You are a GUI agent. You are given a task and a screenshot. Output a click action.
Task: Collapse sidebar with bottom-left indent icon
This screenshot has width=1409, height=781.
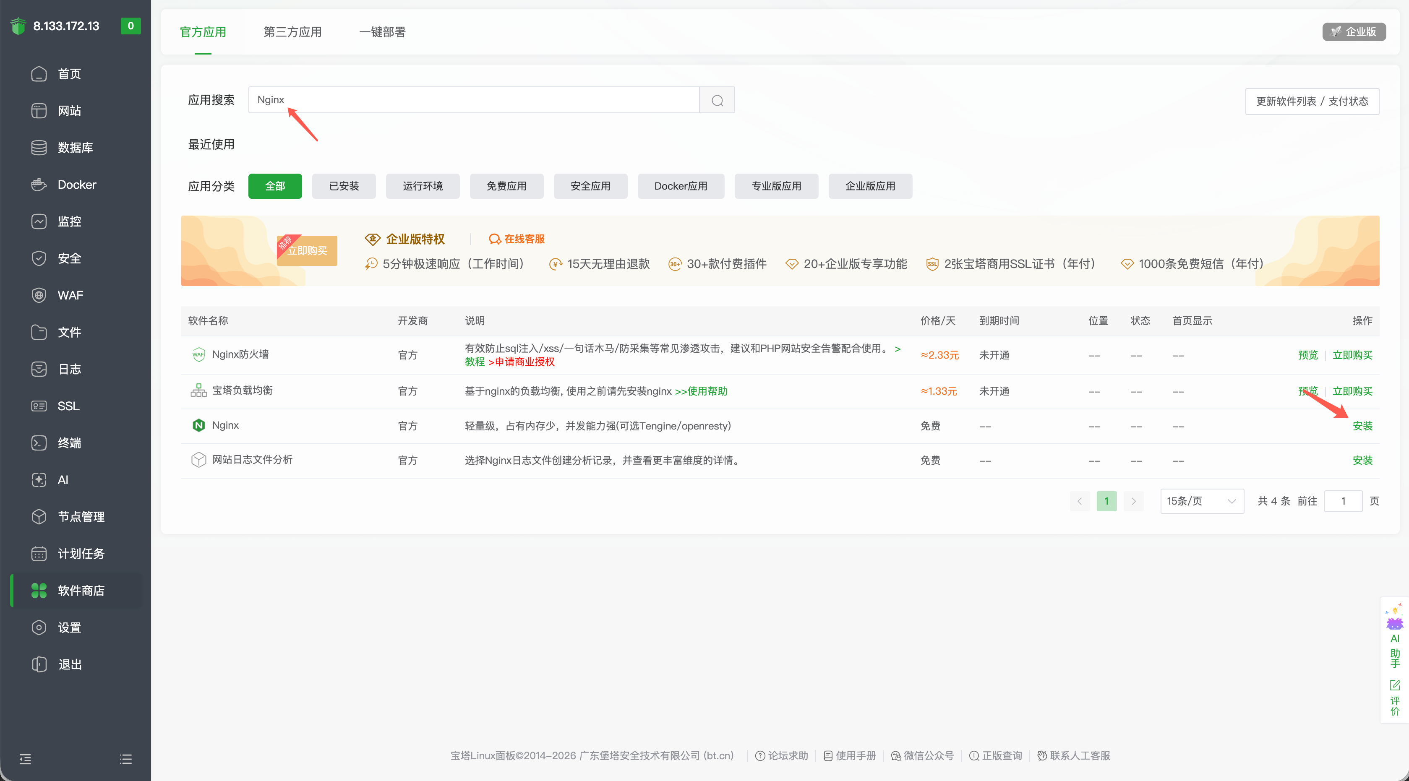pos(25,759)
